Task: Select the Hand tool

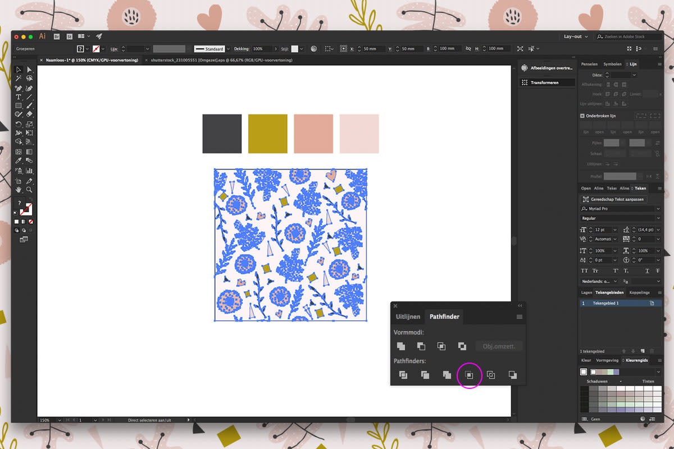Action: (x=19, y=189)
